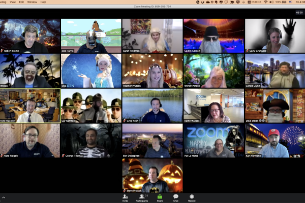Open the Chat panel
This screenshot has width=305, height=203.
click(175, 197)
